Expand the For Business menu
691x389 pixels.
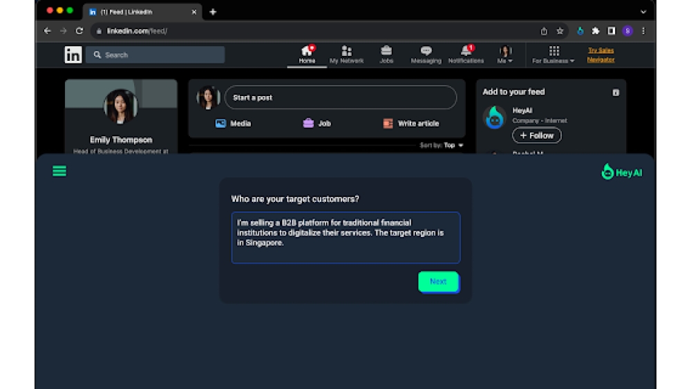click(x=553, y=55)
